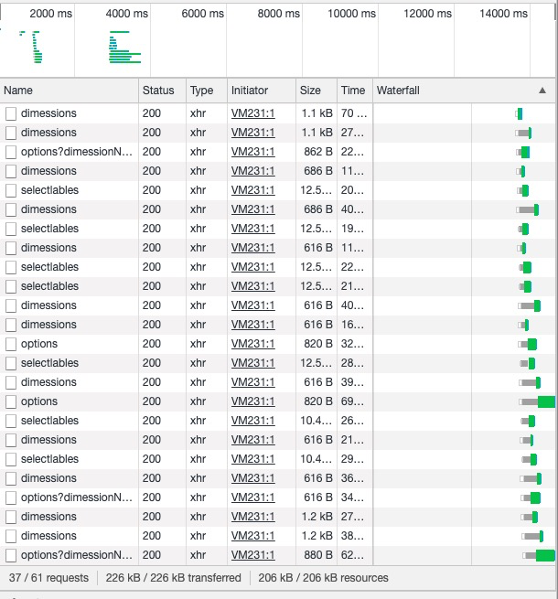Sort requests by the Status column header
Viewport: 558px width, 599px height.
pos(157,91)
